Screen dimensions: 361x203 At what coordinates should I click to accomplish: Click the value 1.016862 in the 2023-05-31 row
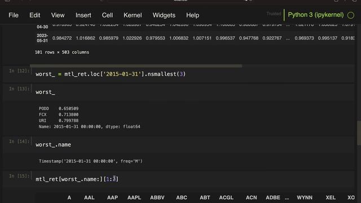coord(85,38)
